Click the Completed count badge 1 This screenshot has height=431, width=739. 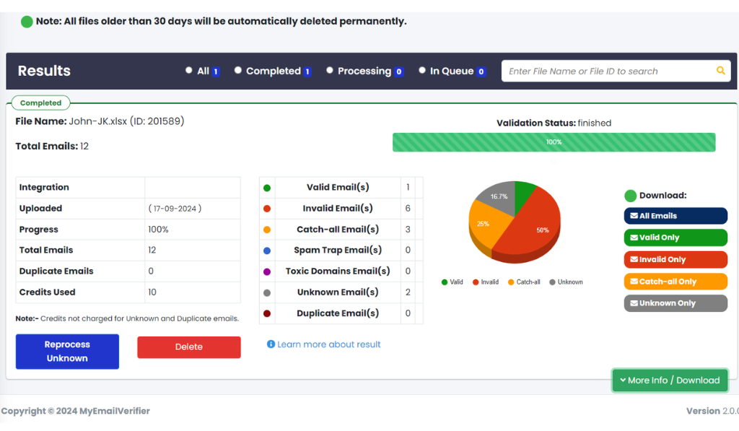coord(307,71)
